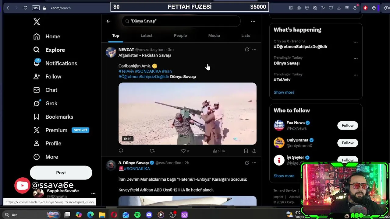
Task: Open Bookmarks in sidebar
Action: (53, 117)
